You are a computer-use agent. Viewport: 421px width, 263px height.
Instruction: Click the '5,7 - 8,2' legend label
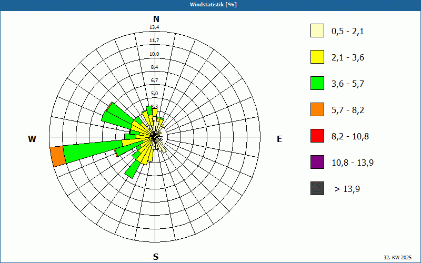coord(348,110)
